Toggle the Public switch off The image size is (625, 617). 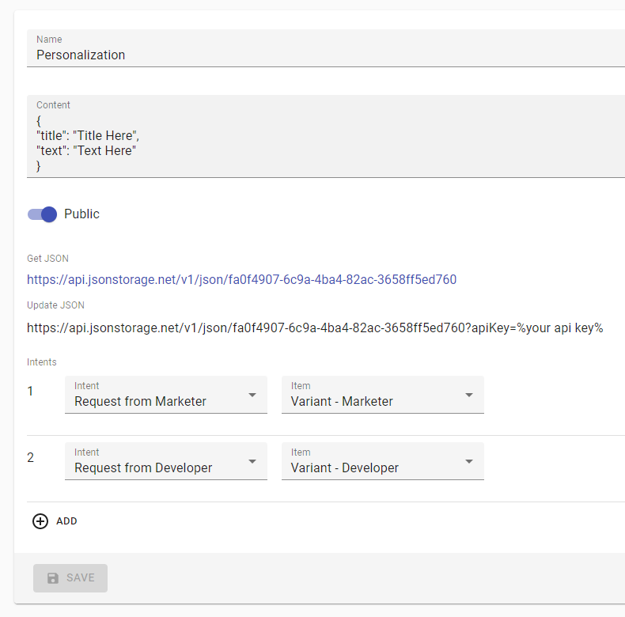[42, 214]
